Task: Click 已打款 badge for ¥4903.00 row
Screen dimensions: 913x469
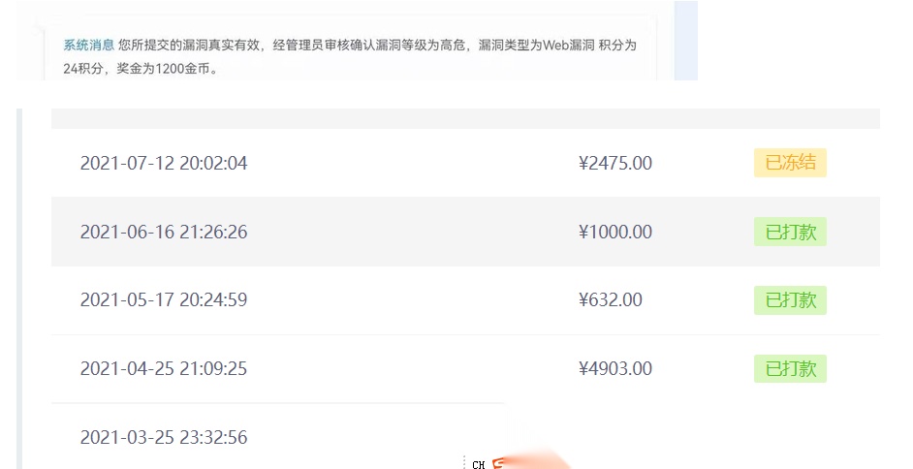Action: coord(790,368)
